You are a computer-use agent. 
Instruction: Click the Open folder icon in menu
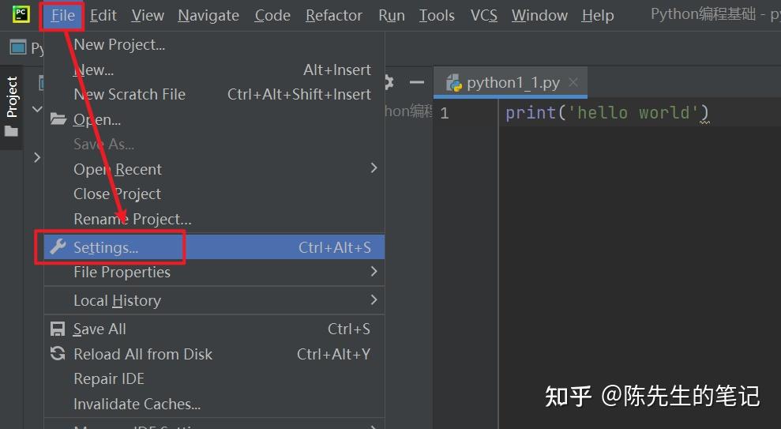pyautogui.click(x=58, y=119)
